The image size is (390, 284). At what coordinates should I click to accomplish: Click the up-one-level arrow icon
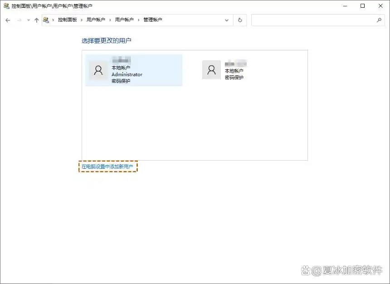click(36, 20)
